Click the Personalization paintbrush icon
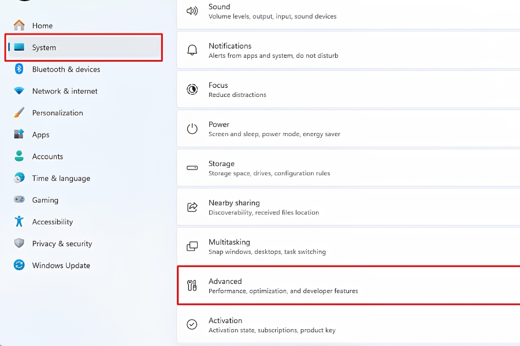 click(x=19, y=112)
